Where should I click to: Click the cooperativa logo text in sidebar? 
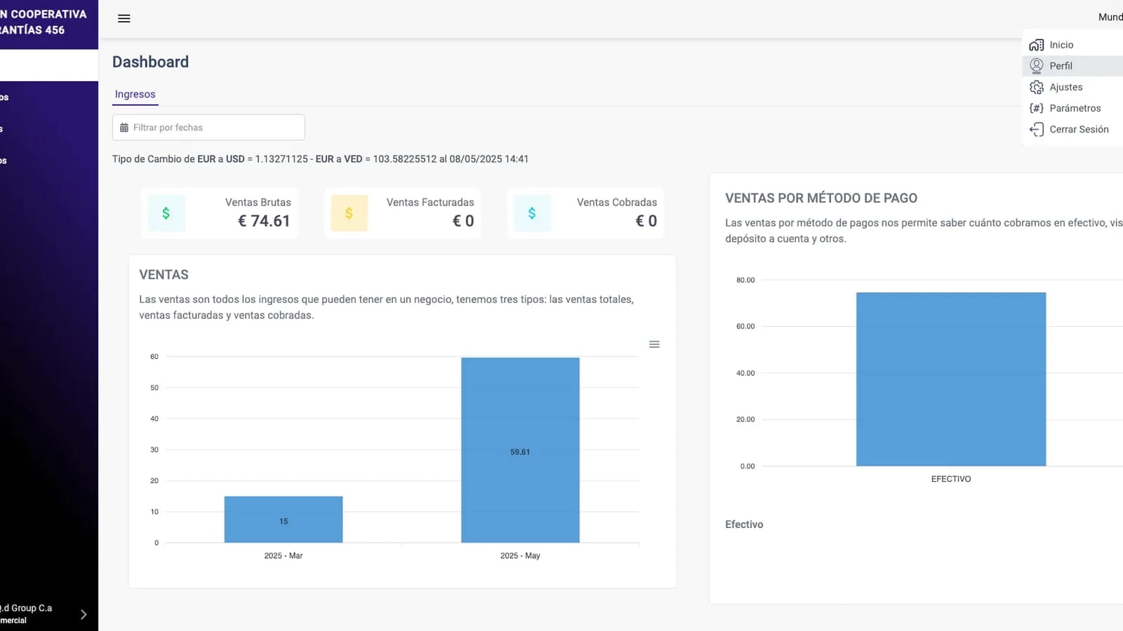tap(44, 22)
